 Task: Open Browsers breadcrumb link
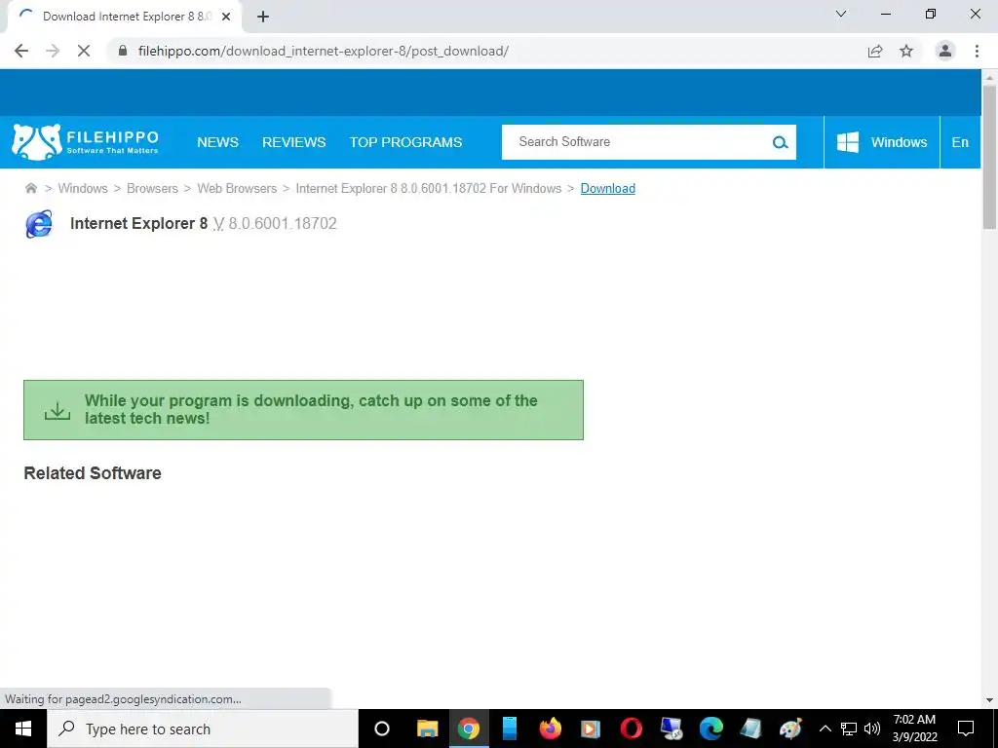point(152,188)
